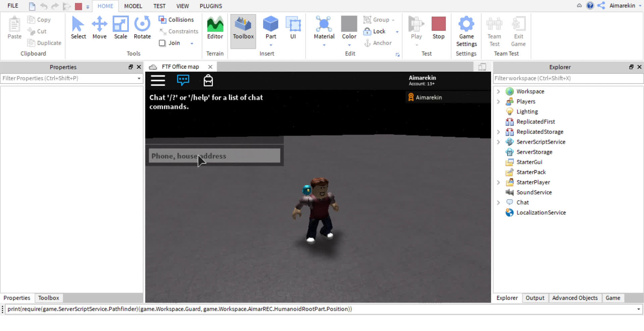Image resolution: width=644 pixels, height=331 pixels.
Task: Toggle the in-game chat icon
Action: [183, 80]
